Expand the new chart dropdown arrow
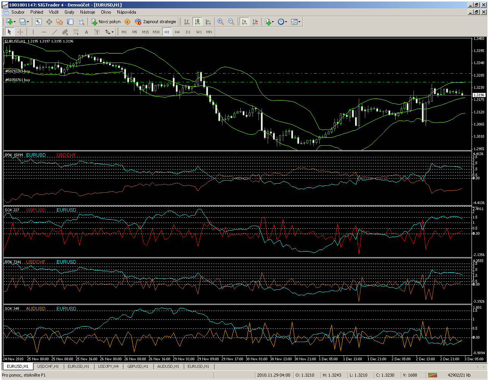The width and height of the screenshot is (489, 380). tap(14, 22)
